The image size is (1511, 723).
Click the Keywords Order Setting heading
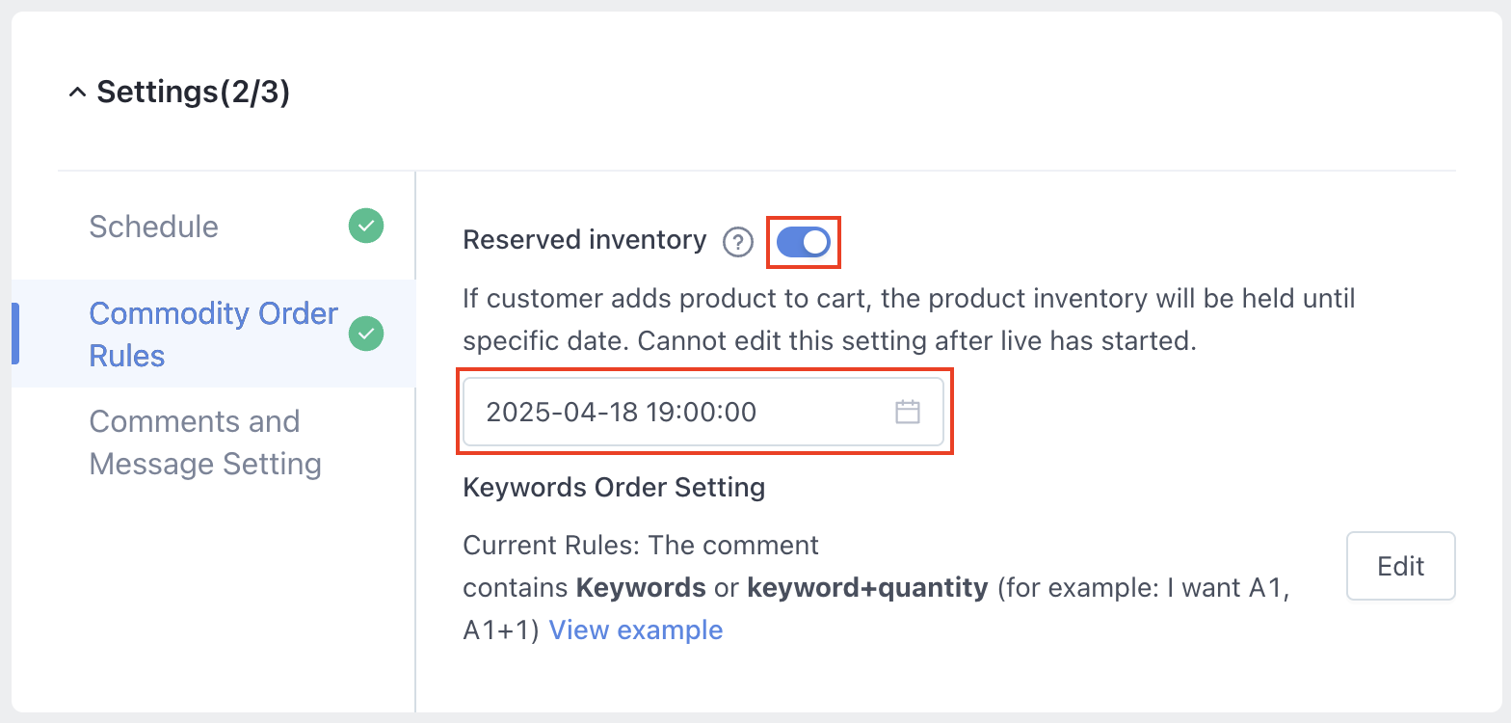[x=614, y=487]
